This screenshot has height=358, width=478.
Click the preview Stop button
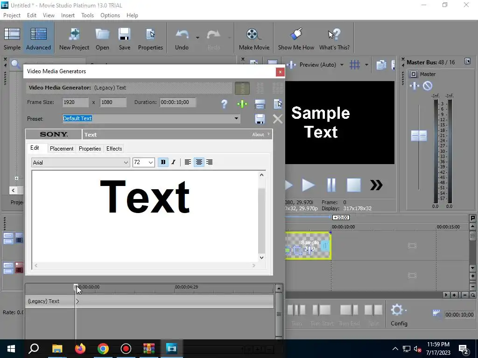(x=354, y=185)
